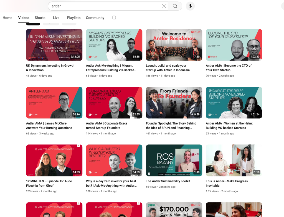This screenshot has height=217, width=284.
Task: Open the Ros Bazany sustainability thumbnail
Action: point(174,160)
